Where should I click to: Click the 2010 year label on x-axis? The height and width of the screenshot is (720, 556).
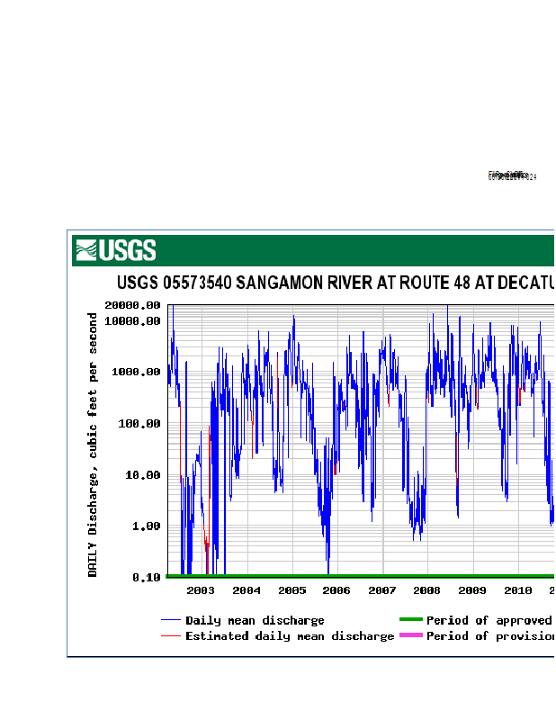point(517,590)
